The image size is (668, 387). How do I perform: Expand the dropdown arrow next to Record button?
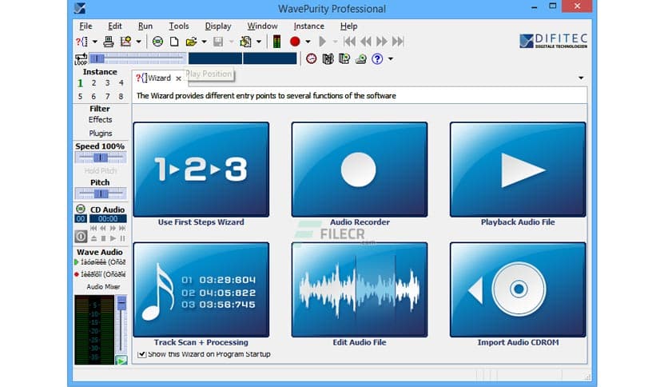(308, 42)
